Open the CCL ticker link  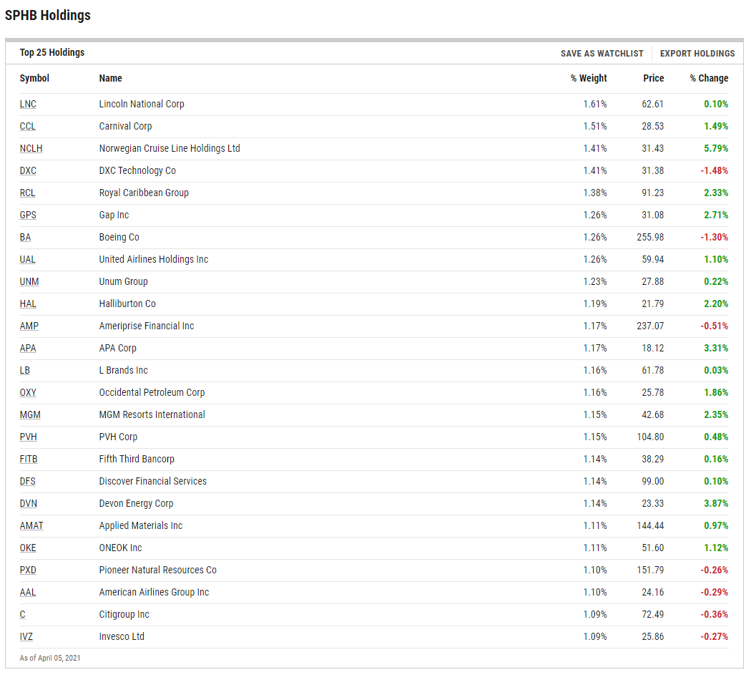click(27, 126)
